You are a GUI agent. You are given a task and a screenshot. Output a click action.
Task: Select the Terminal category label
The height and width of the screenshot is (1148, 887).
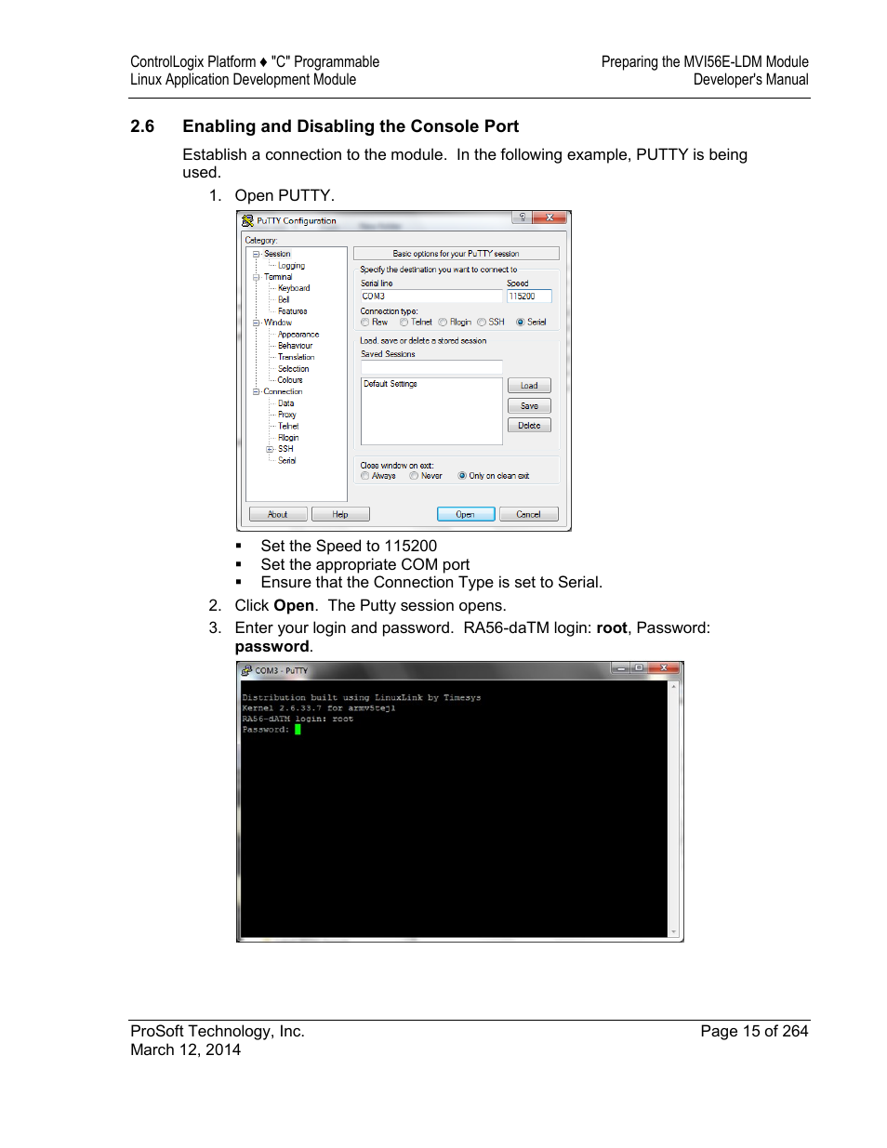tap(277, 277)
